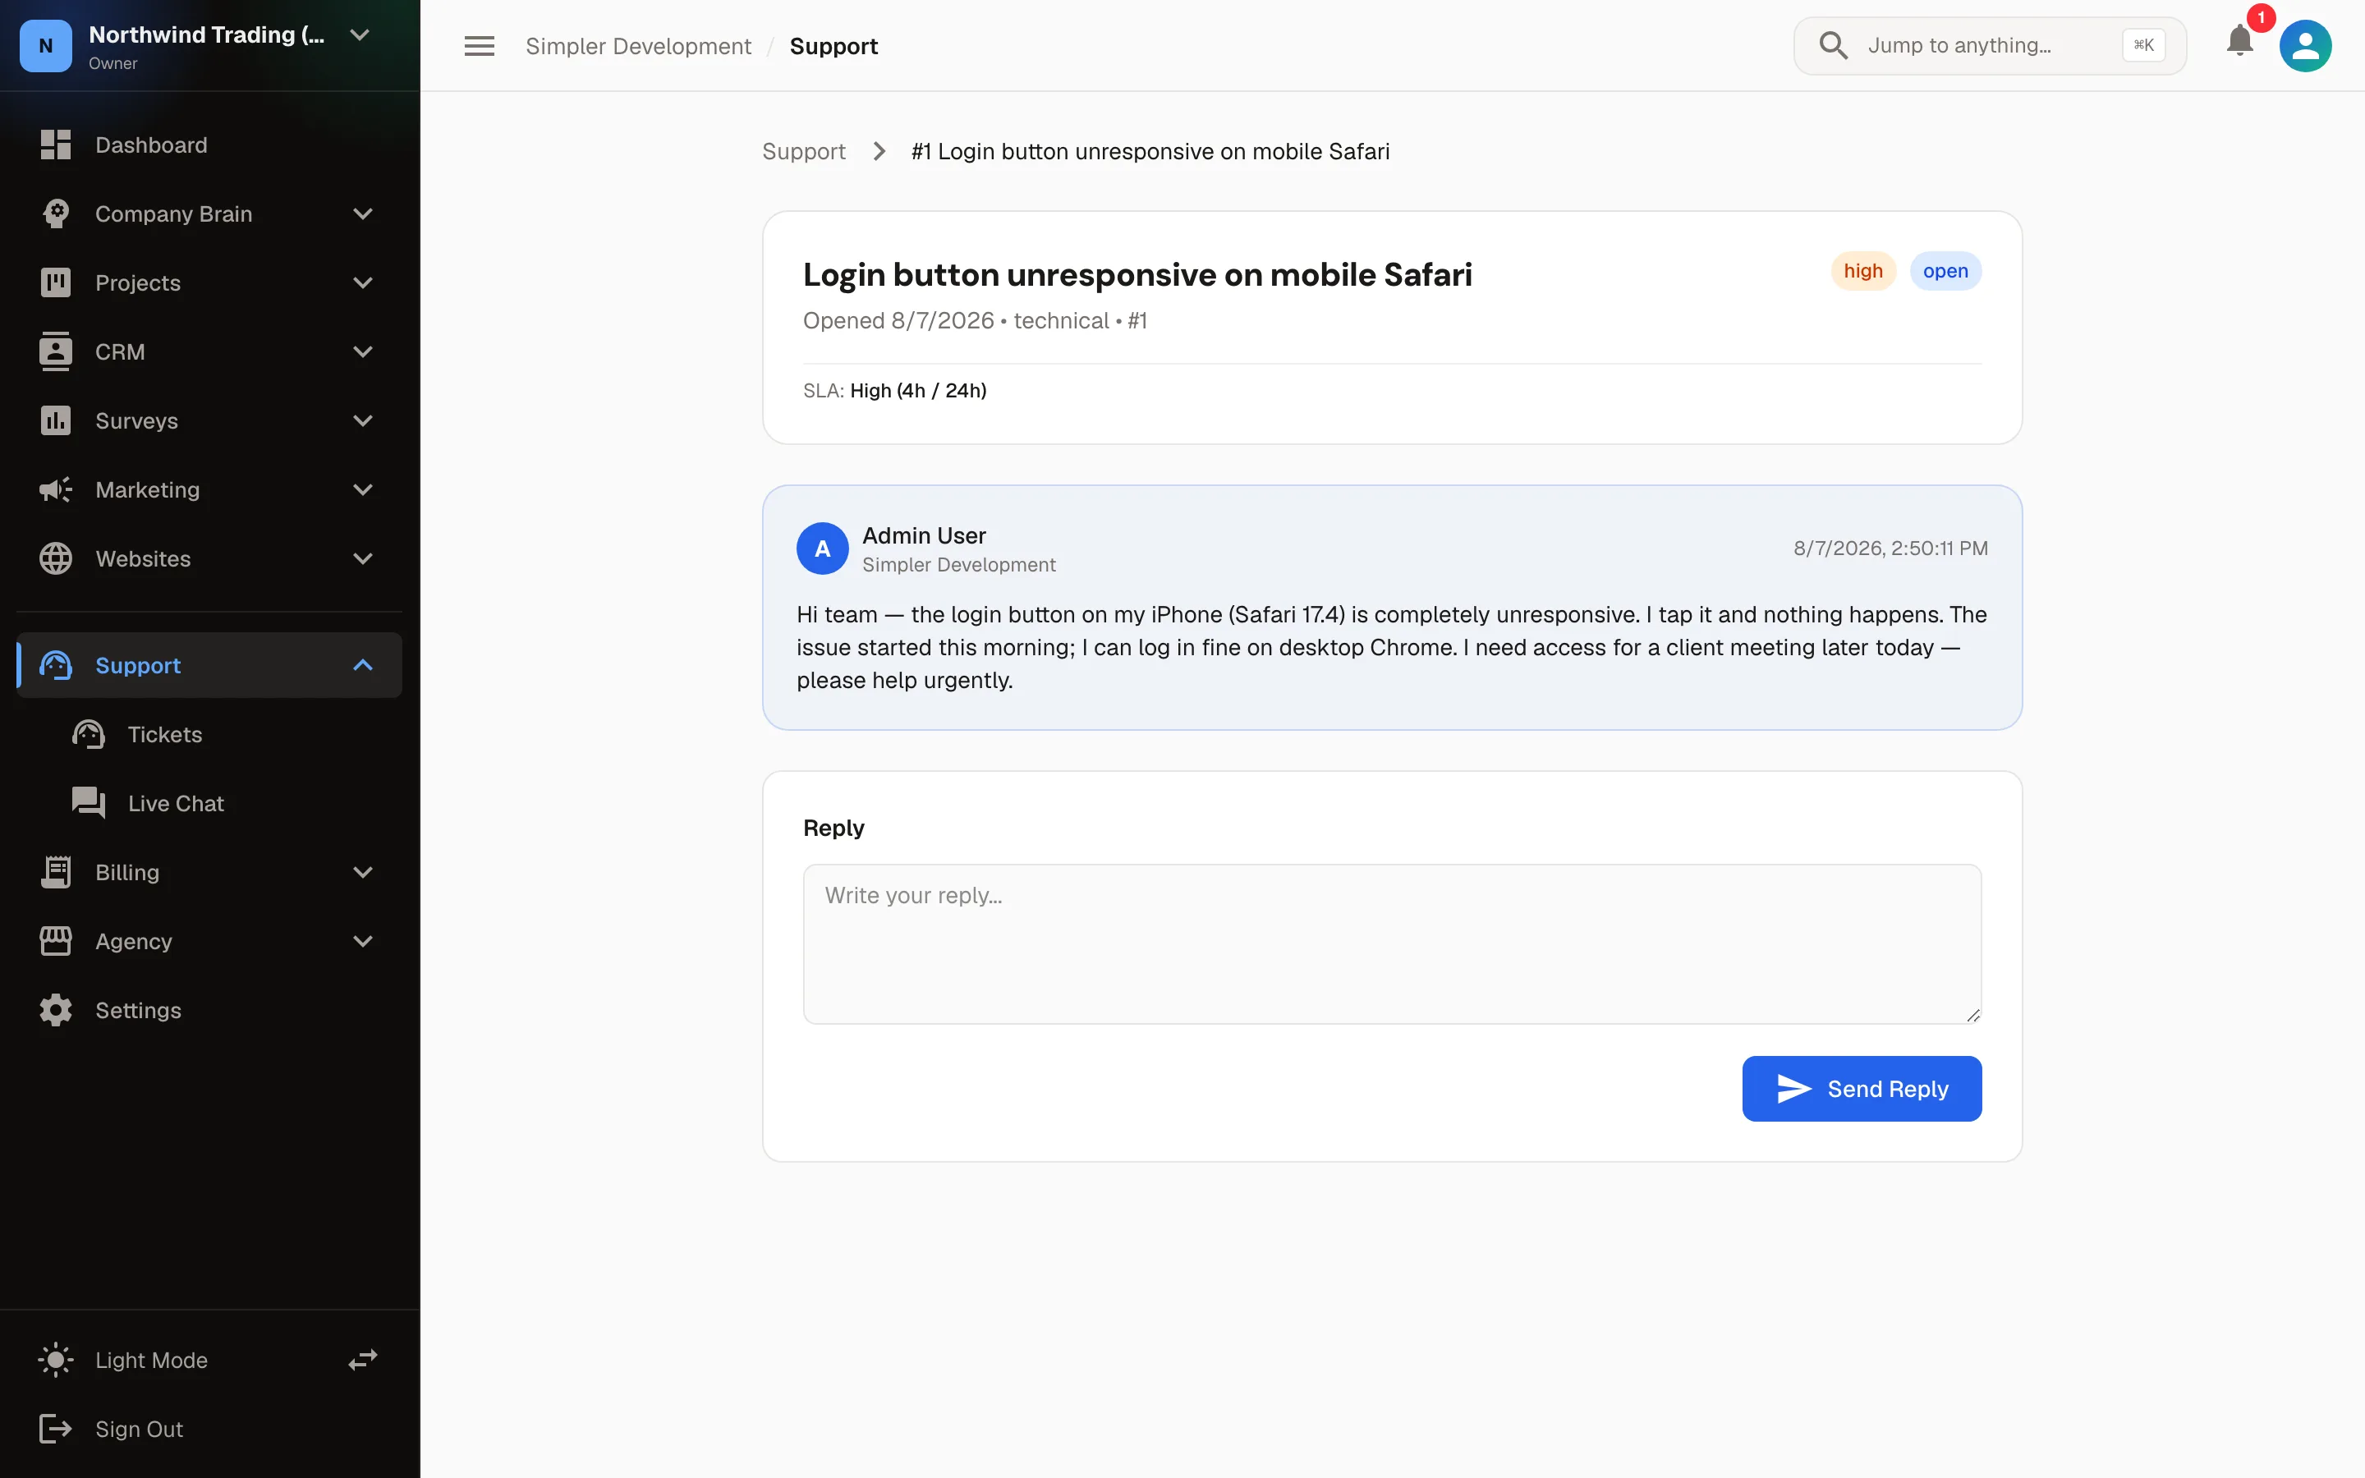Click the Northwind Trading N logo

point(46,46)
